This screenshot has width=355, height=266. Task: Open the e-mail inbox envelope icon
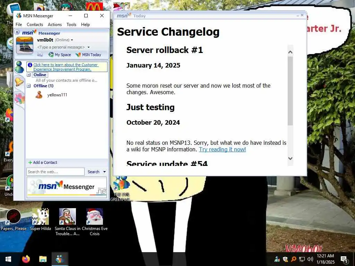coord(40,54)
